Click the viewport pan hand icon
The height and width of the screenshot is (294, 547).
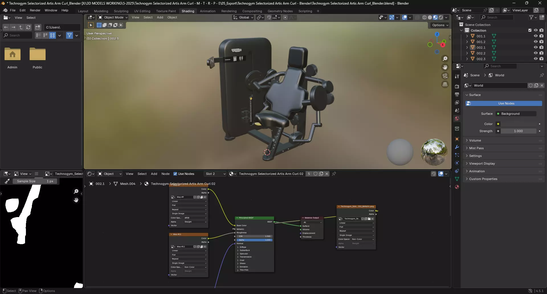pos(445,67)
